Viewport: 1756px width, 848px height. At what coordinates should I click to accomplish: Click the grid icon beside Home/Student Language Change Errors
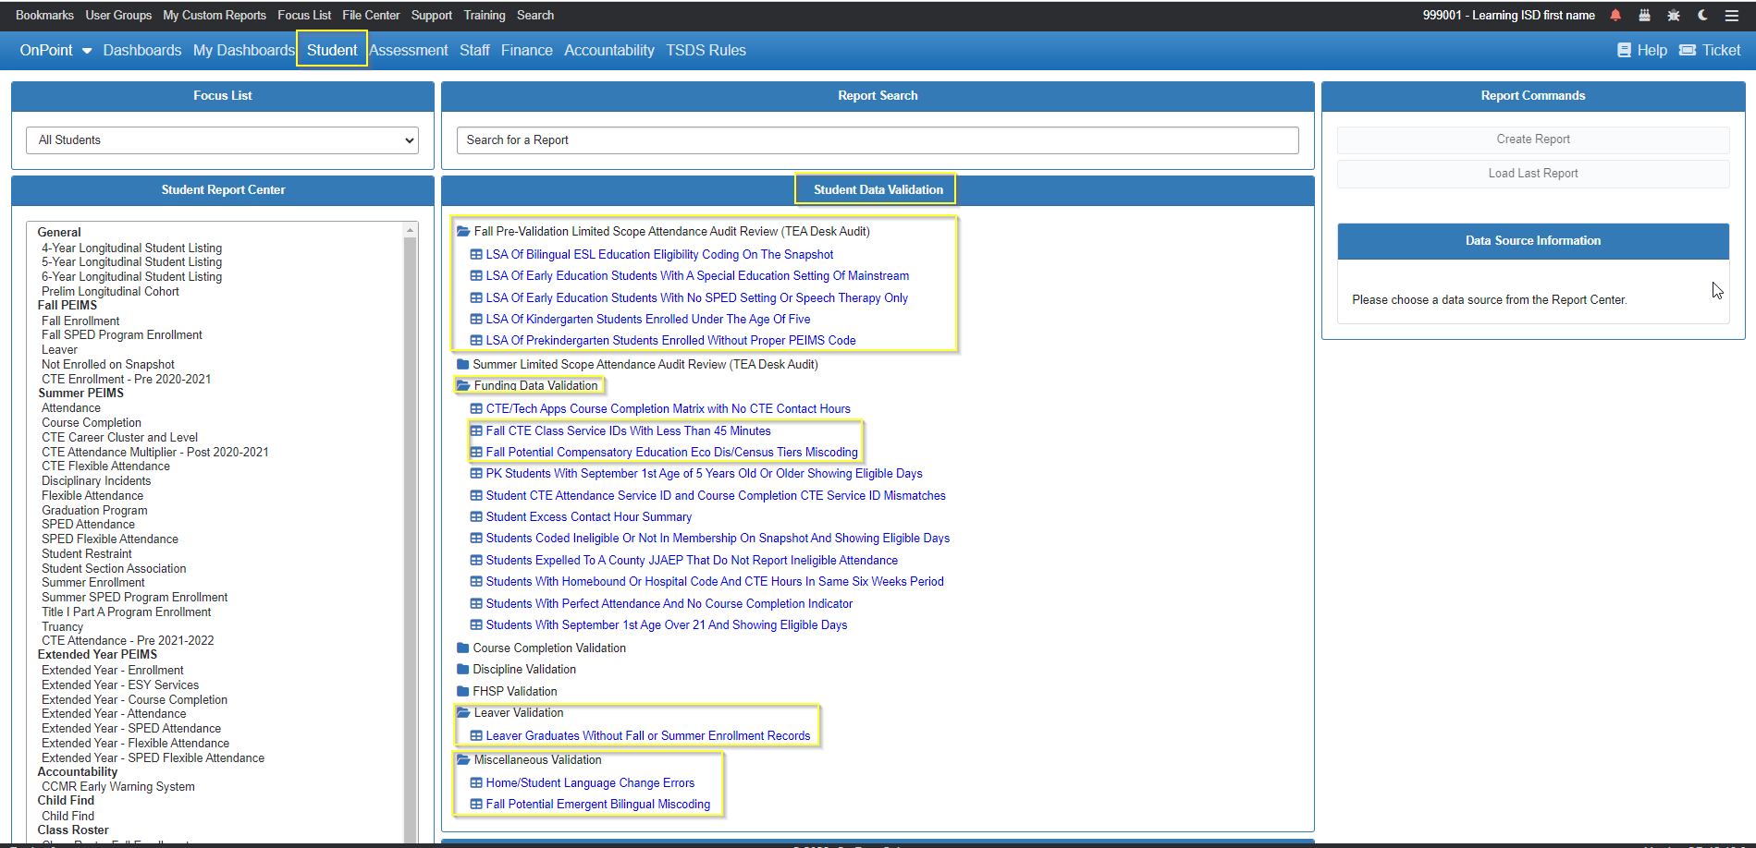pos(476,782)
